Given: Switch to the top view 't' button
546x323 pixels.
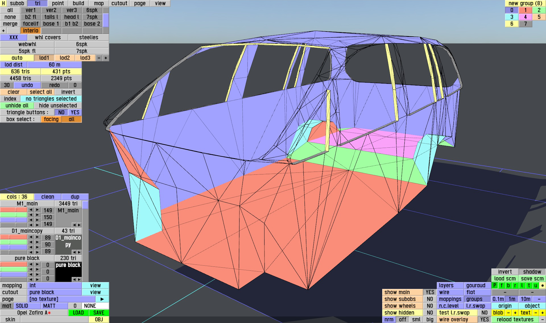Looking at the screenshot, I should pyautogui.click(x=529, y=286).
